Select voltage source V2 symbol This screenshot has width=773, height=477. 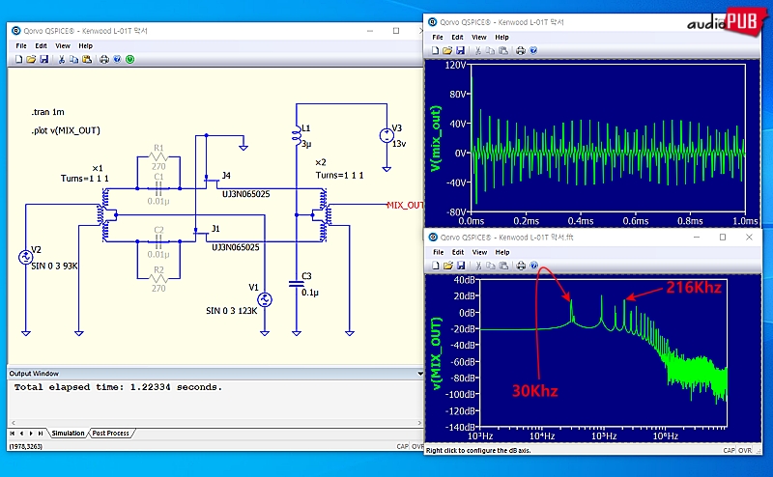click(x=26, y=257)
